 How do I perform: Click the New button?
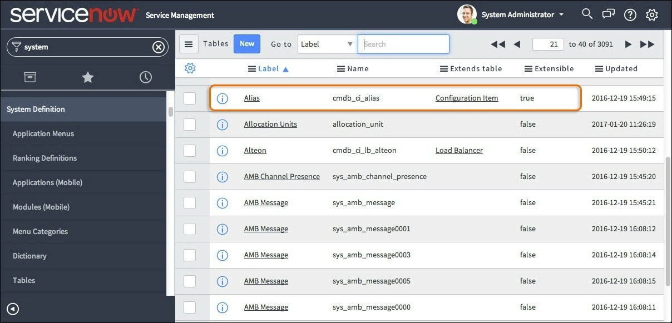(x=247, y=44)
